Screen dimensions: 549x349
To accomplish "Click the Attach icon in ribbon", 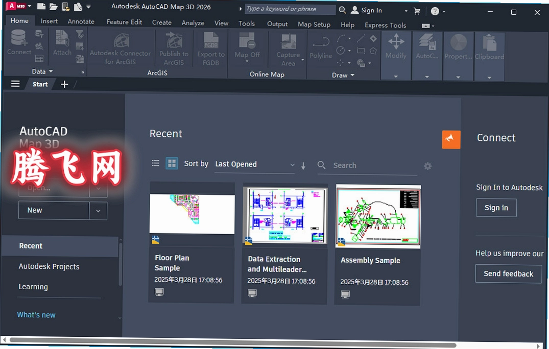I will point(62,38).
